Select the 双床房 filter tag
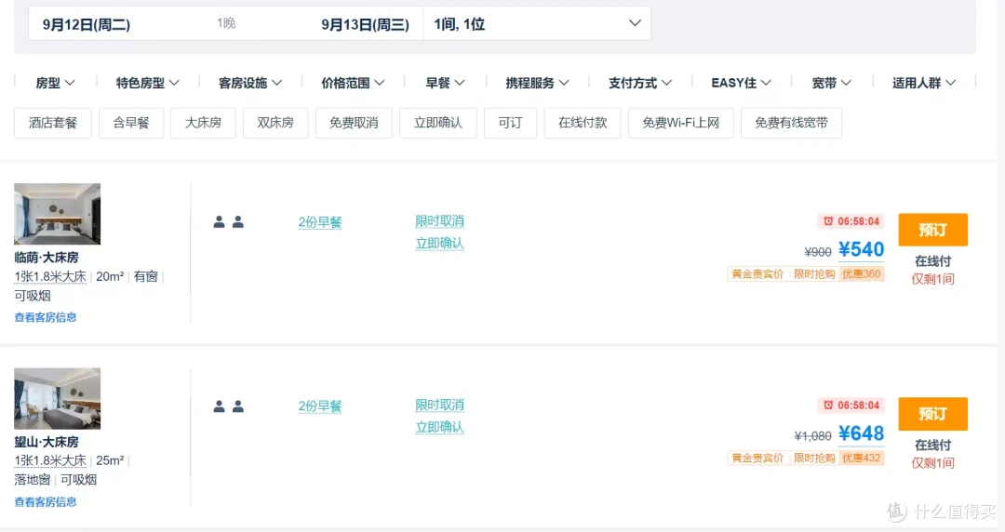 (275, 123)
